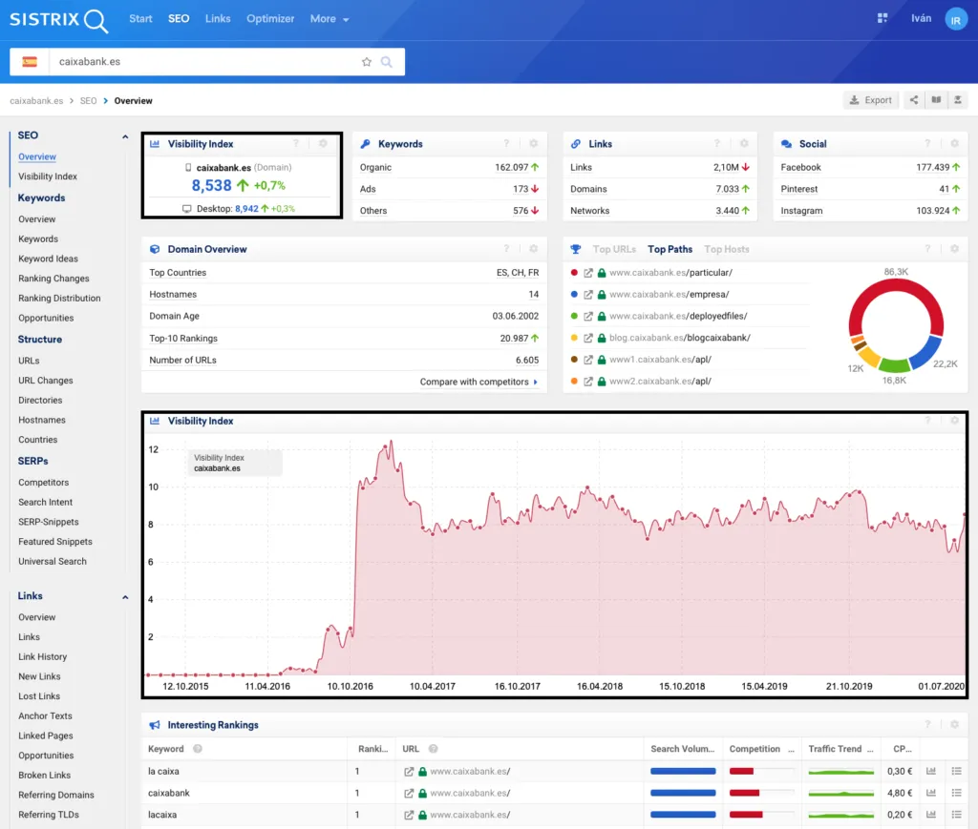Open Anchor Texts in sidebar
Viewport: 978px width, 829px height.
click(45, 716)
